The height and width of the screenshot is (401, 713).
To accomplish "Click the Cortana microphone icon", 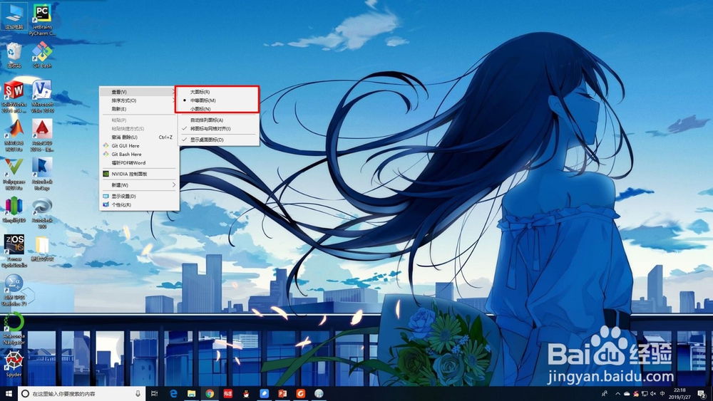I will click(x=138, y=394).
